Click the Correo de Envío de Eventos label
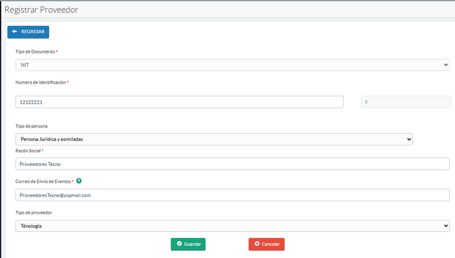Screen dimensions: 455x258 [x=43, y=181]
